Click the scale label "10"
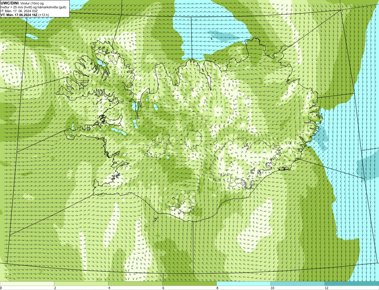The image size is (379, 290). tap(272, 288)
